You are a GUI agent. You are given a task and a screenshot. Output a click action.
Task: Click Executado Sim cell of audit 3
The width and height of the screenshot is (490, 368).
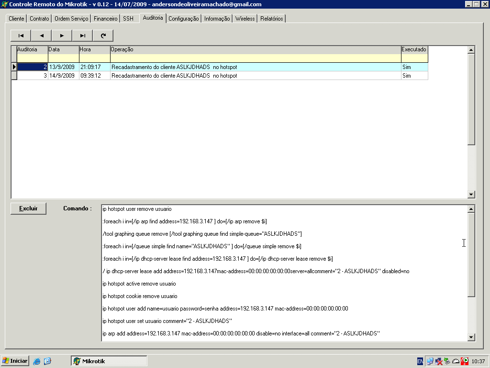[x=414, y=76]
